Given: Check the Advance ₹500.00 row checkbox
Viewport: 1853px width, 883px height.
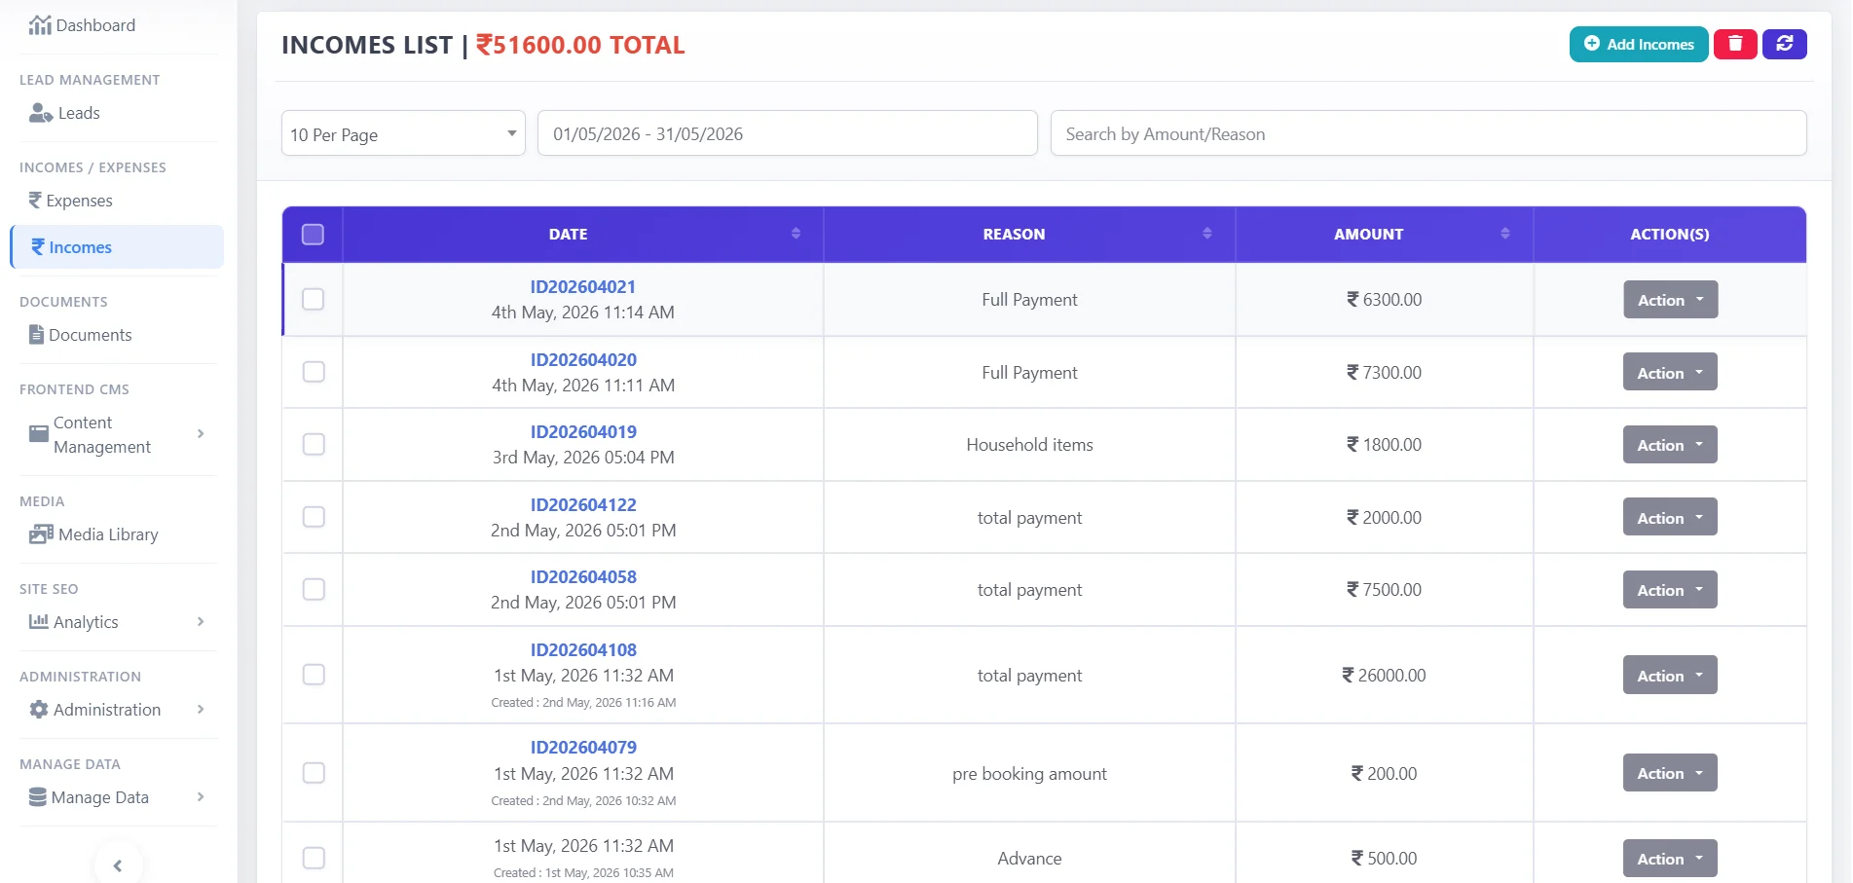Looking at the screenshot, I should (x=314, y=858).
